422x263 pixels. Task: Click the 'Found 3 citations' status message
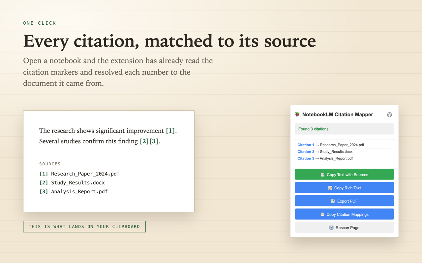click(344, 129)
